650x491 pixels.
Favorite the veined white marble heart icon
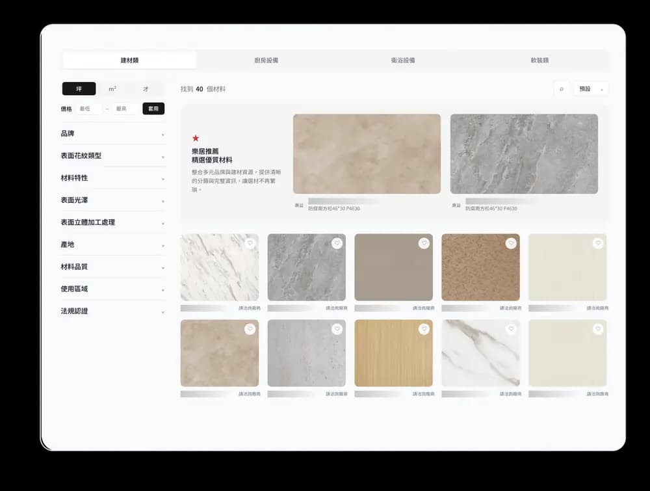[511, 329]
